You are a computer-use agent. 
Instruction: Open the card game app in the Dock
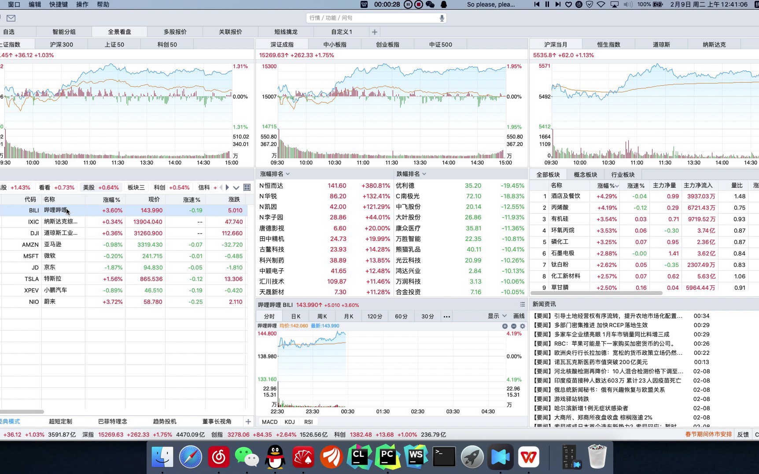point(303,457)
